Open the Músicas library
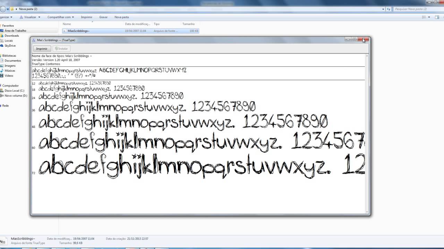This screenshot has height=249, width=444. [10, 71]
